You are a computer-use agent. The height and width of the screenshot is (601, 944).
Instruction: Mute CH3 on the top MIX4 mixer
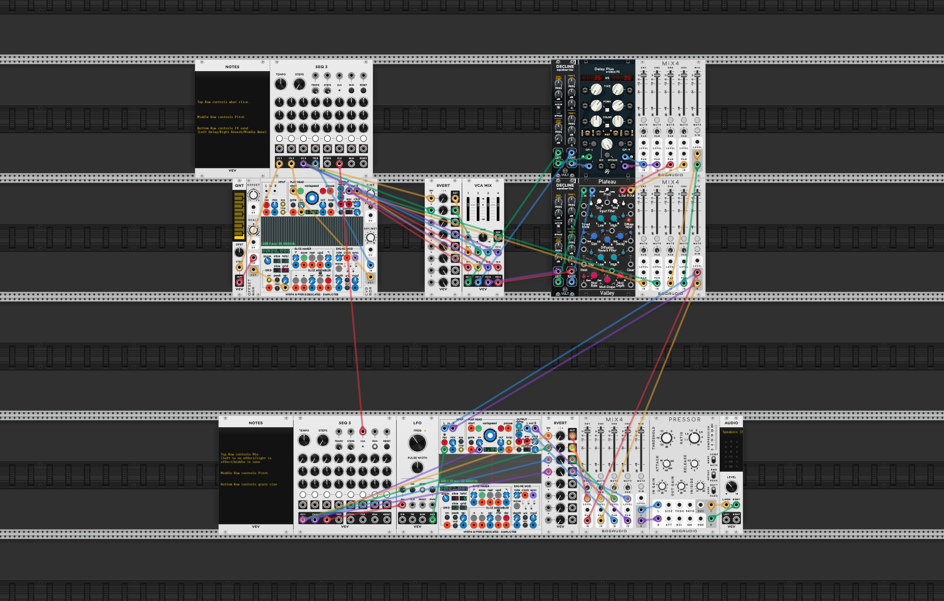[x=670, y=120]
